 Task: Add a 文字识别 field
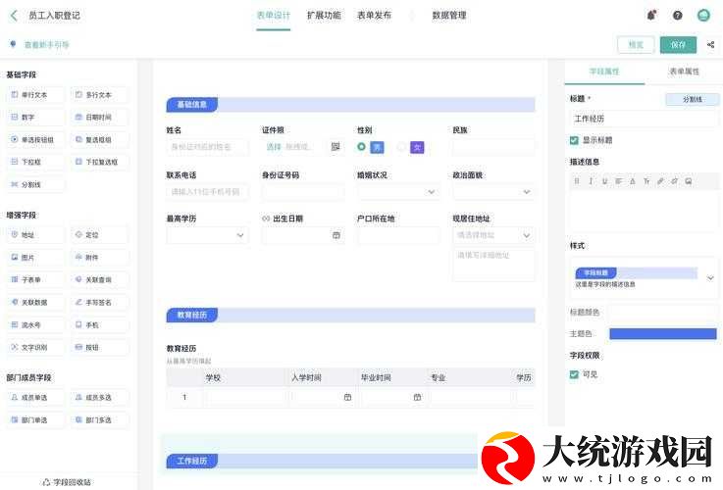[35, 347]
